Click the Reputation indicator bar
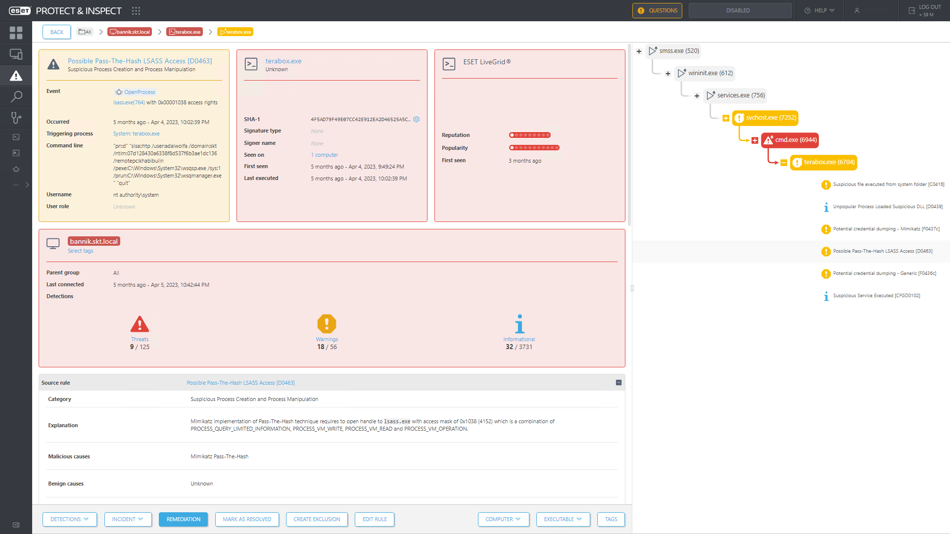The width and height of the screenshot is (950, 534). 529,135
